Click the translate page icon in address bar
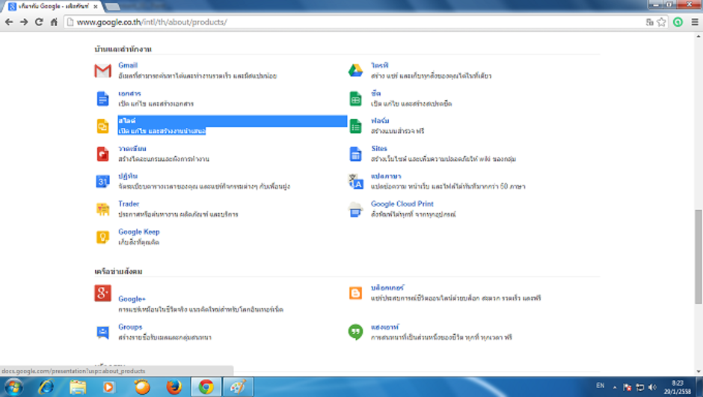Viewport: 703px width, 397px height. pos(650,22)
